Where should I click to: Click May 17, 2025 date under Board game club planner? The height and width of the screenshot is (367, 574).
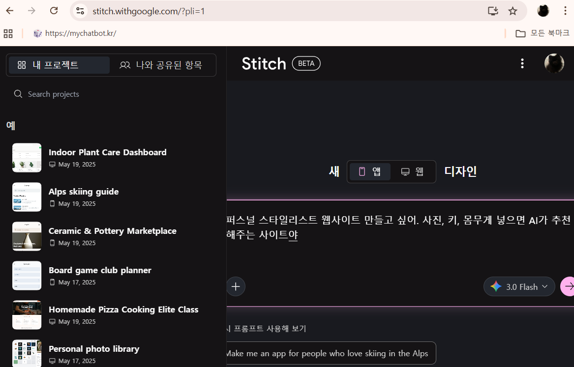pyautogui.click(x=77, y=282)
